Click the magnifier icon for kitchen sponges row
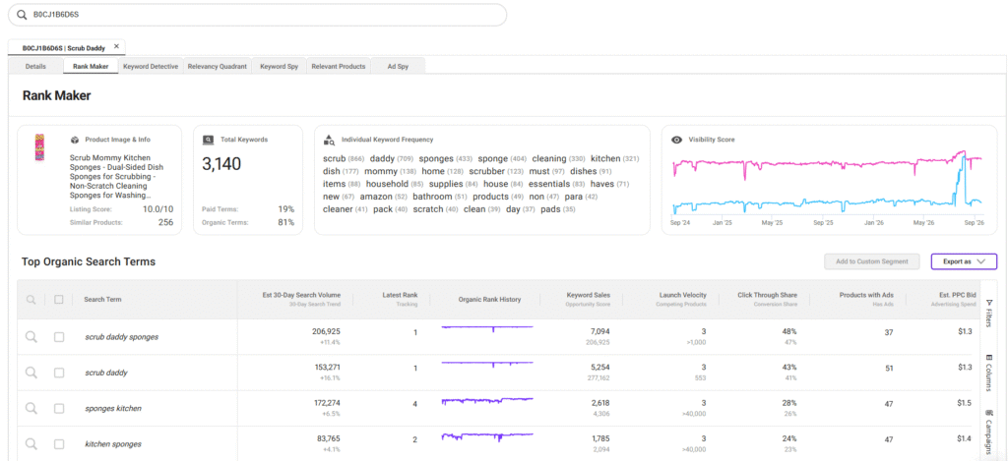 (31, 443)
